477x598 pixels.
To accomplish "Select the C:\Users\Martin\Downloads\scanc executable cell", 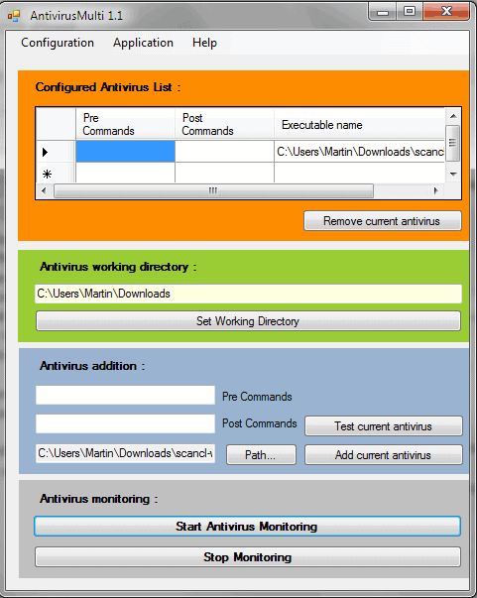I will click(360, 152).
